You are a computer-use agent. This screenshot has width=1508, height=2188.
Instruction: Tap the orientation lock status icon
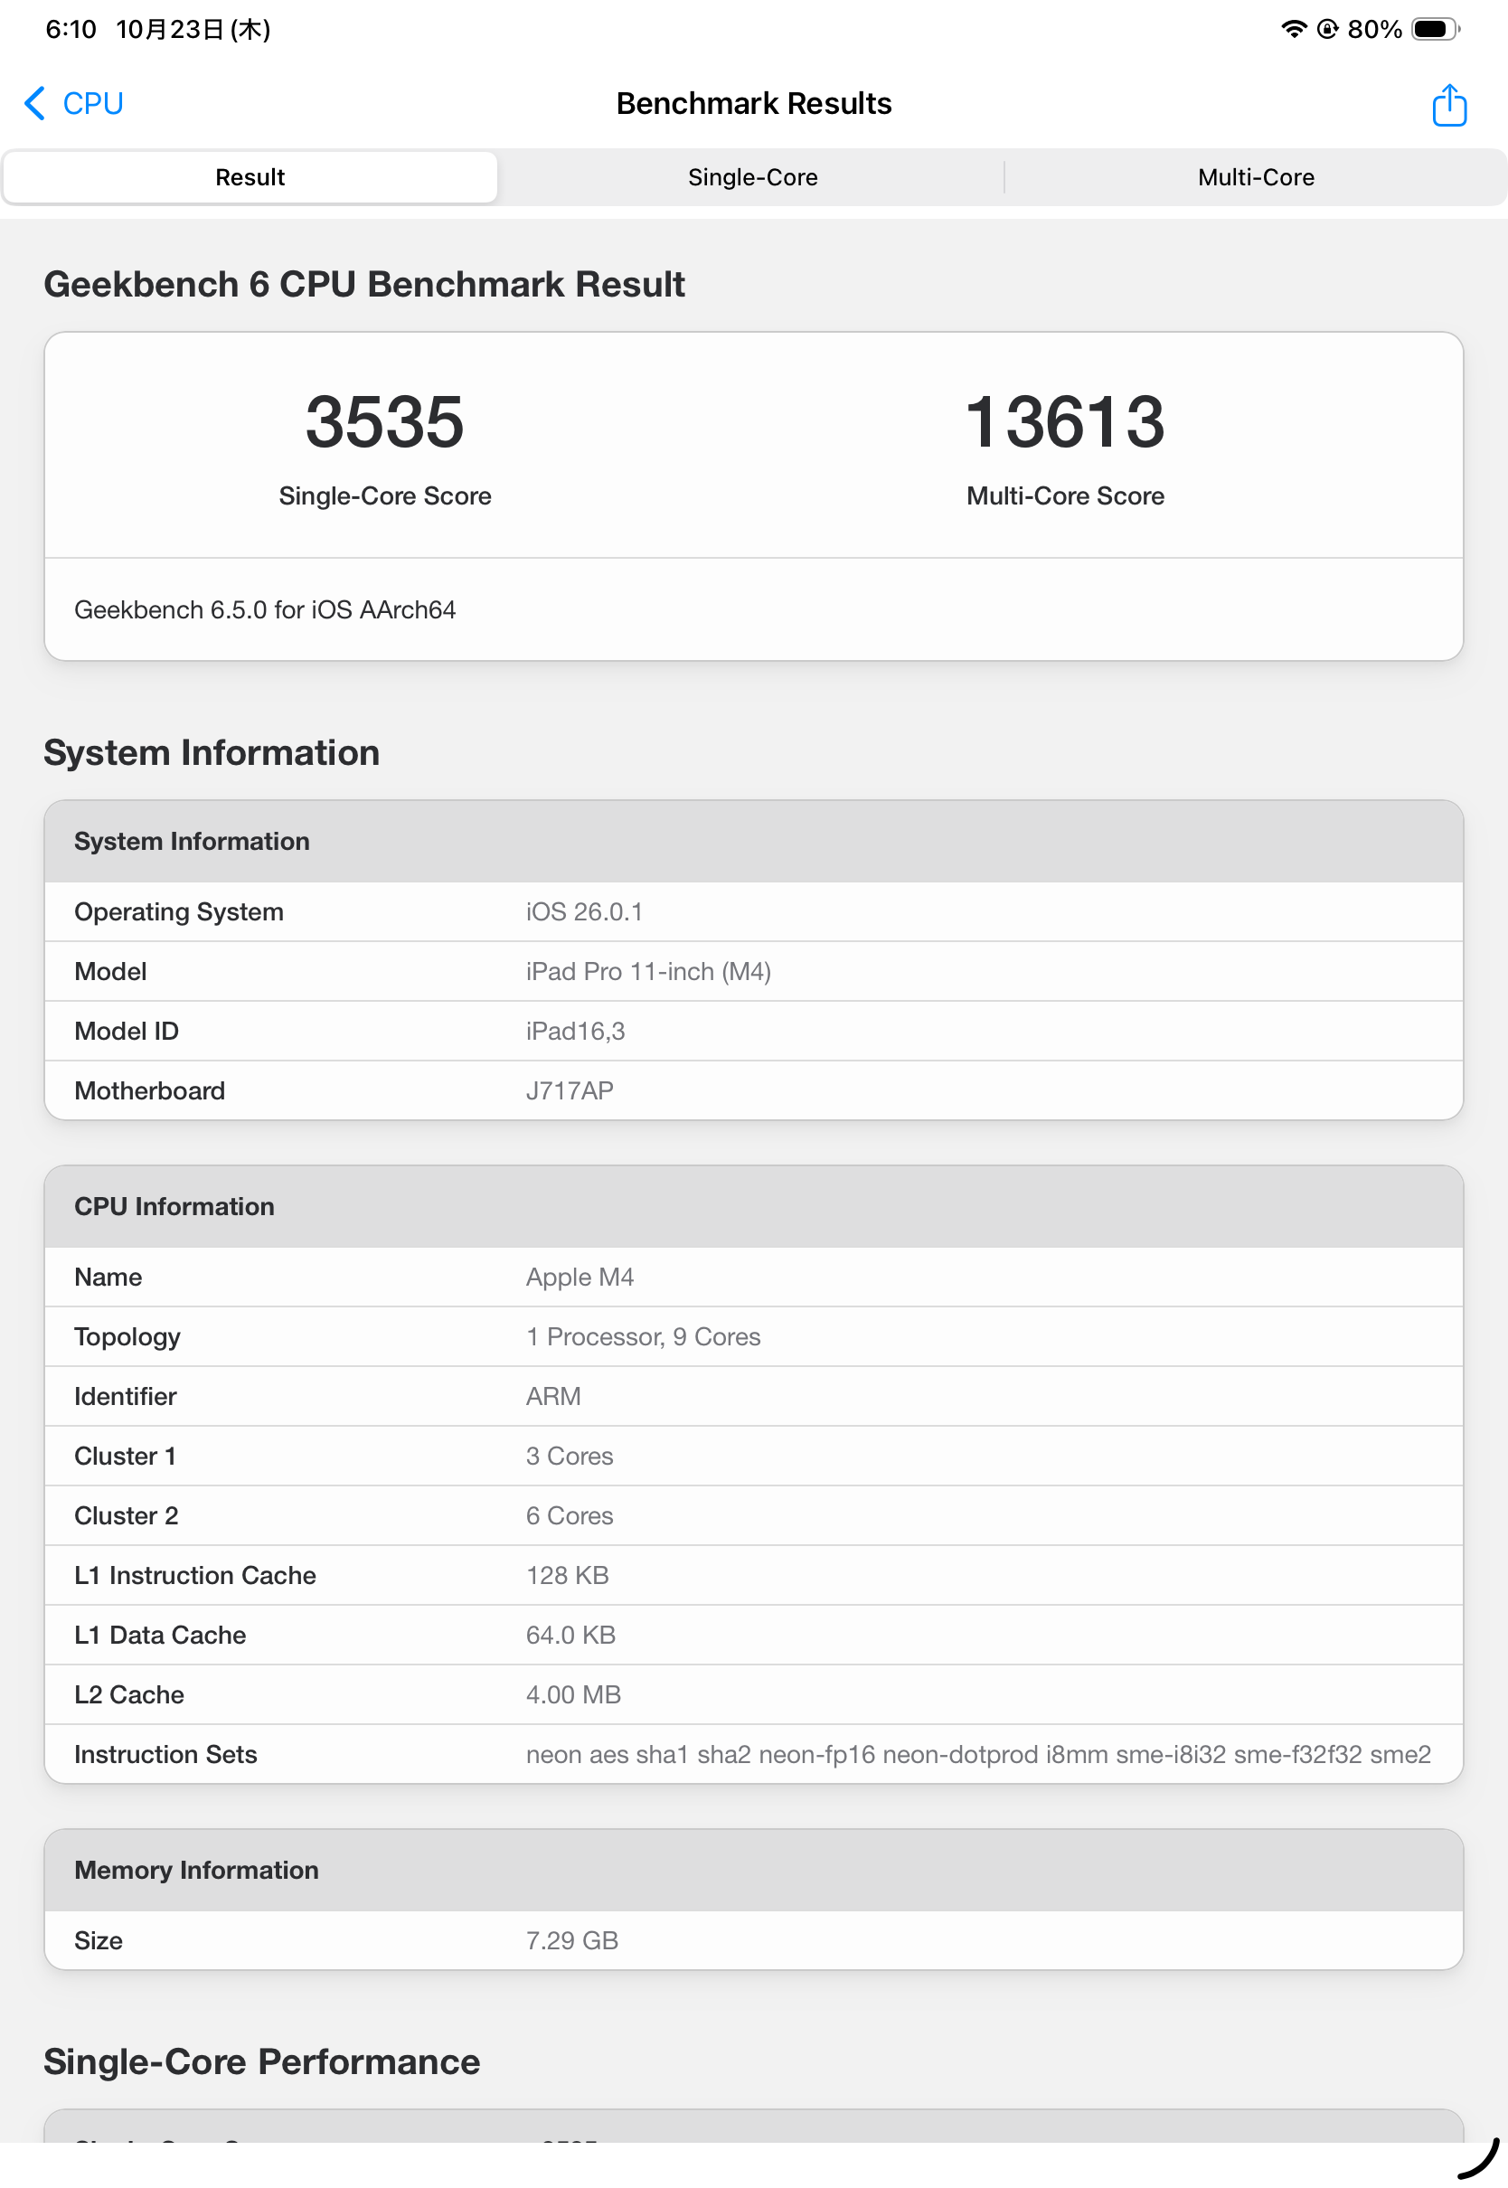click(1326, 29)
